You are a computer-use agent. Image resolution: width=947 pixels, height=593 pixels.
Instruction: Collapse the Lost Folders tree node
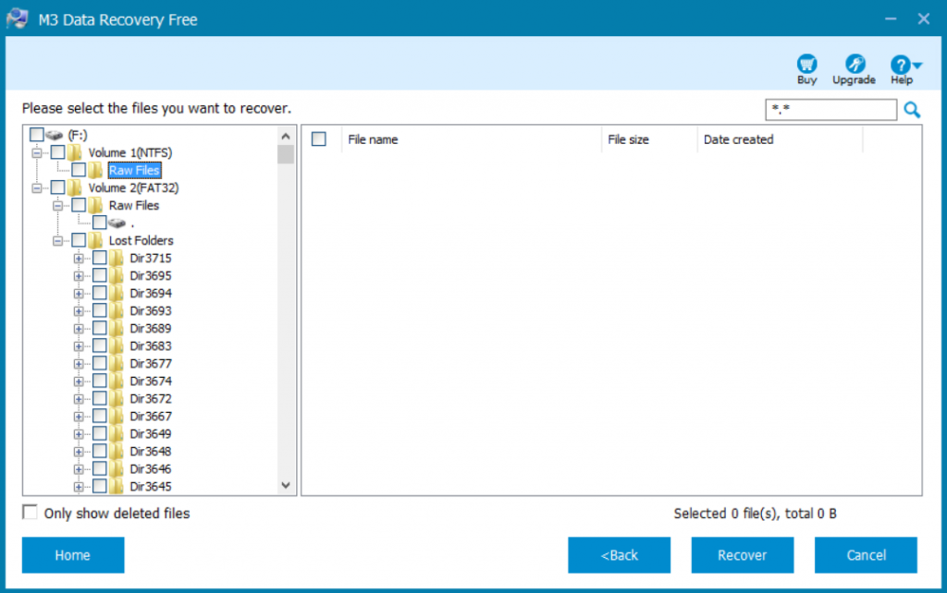(57, 241)
